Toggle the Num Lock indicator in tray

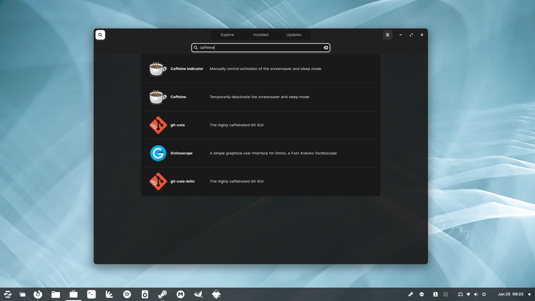tap(436, 294)
